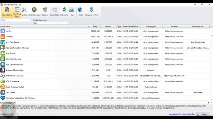This screenshot has height=119, width=213.
Task: Select the Avast Antivirus Gratuit icon
Action: (x=3, y=87)
